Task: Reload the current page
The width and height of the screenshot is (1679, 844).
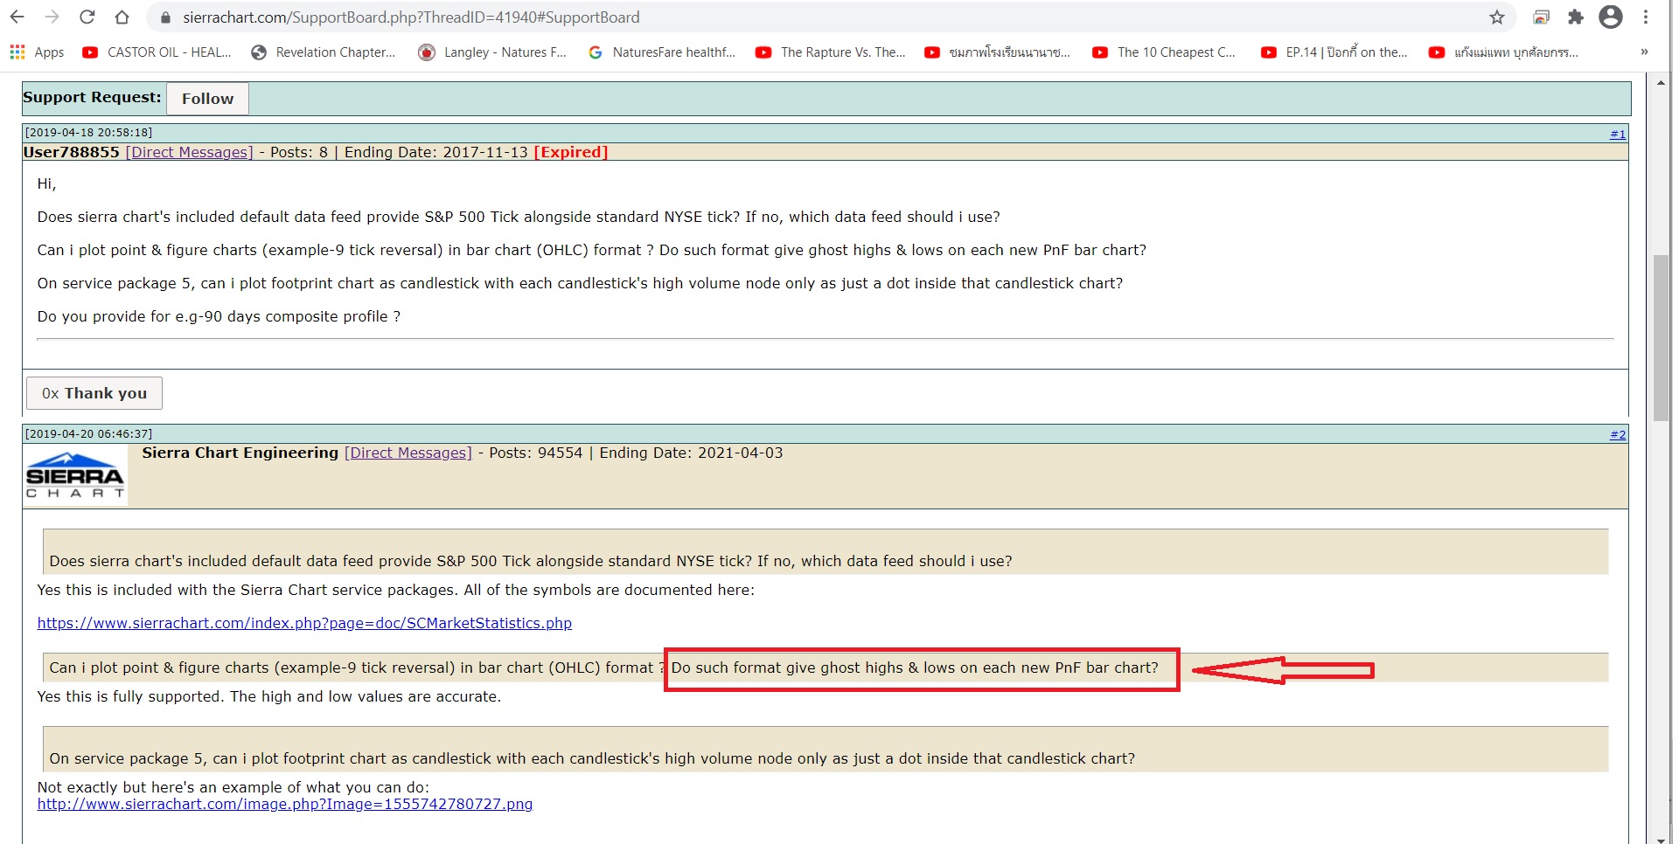Action: point(87,17)
